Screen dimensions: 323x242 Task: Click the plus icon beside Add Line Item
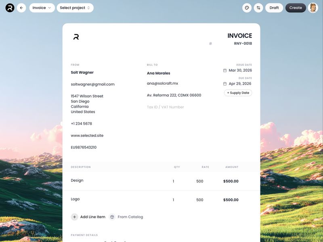74,217
